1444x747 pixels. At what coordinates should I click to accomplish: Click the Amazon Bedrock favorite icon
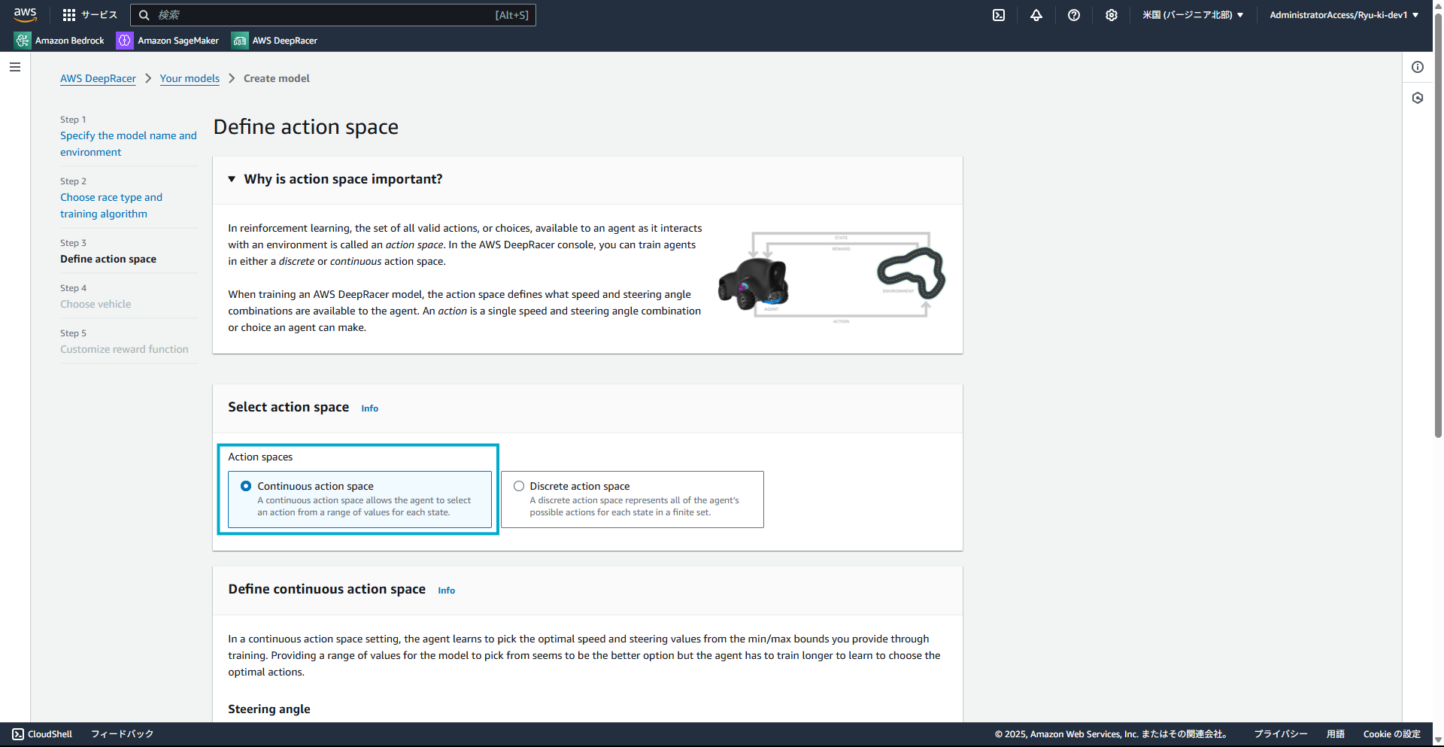[x=23, y=41]
